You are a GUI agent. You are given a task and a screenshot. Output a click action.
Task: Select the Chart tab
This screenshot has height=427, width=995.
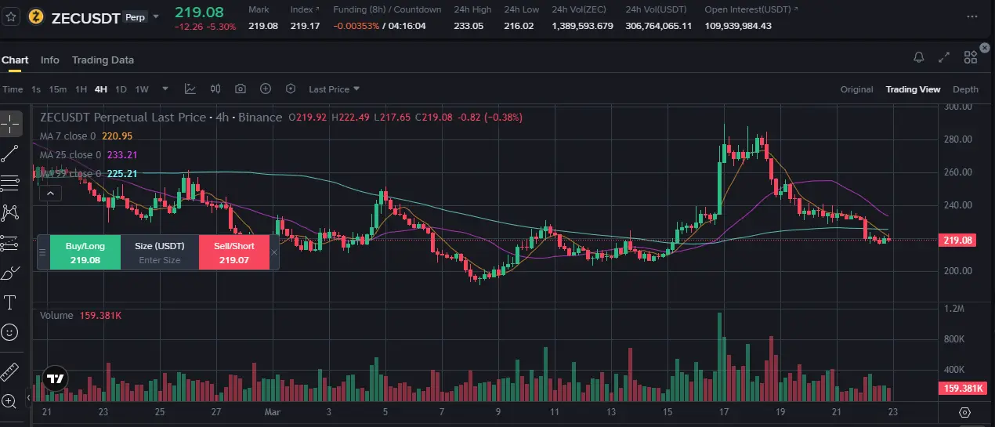coord(15,60)
